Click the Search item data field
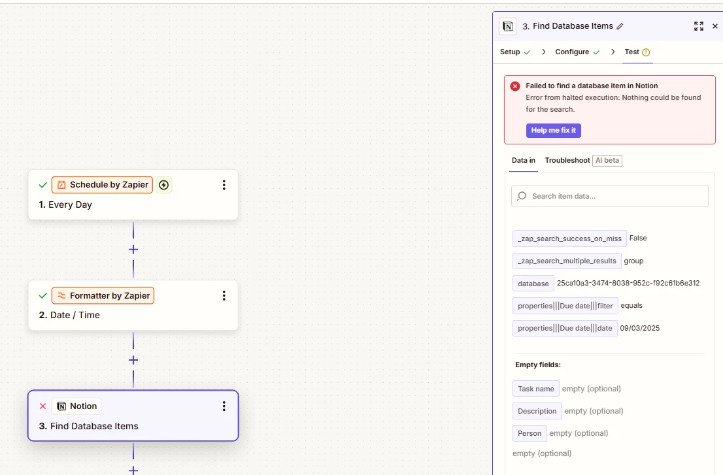This screenshot has width=723, height=475. coord(609,196)
